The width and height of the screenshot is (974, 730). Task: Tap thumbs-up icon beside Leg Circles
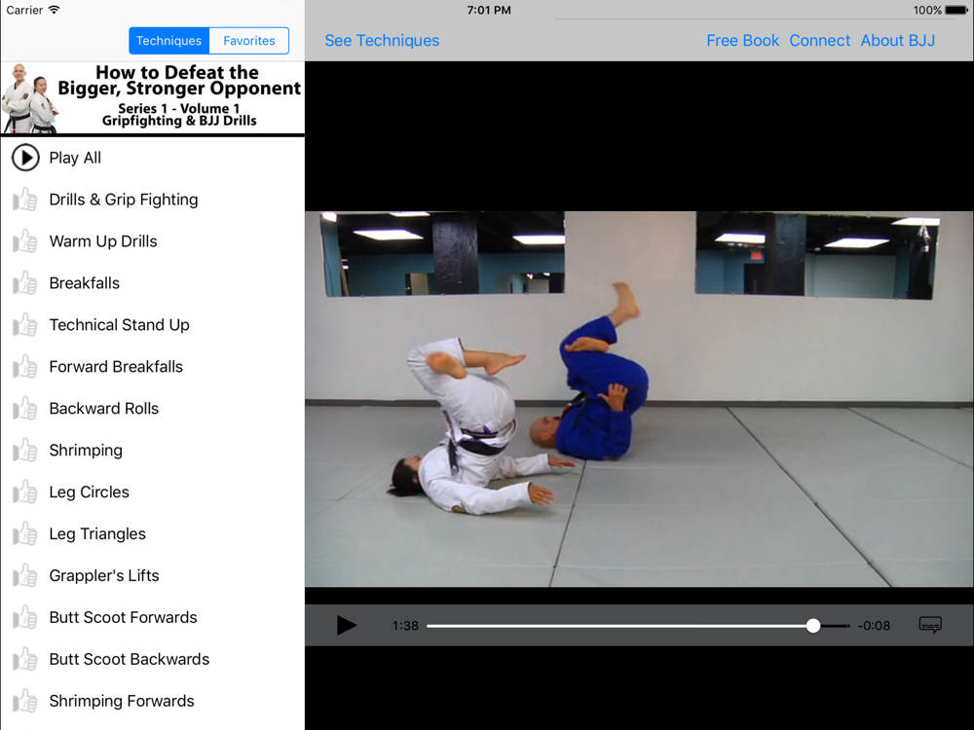pos(25,493)
